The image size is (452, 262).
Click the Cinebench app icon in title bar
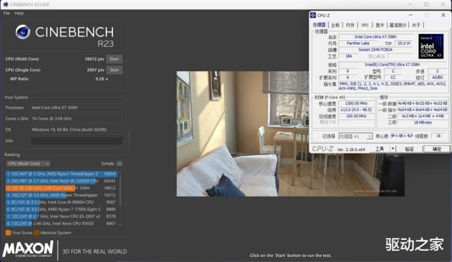(5, 4)
